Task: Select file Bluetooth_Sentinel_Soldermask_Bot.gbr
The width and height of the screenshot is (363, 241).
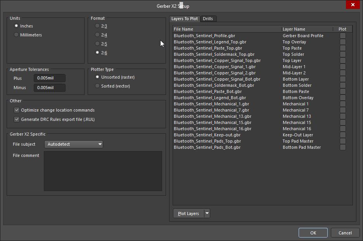Action: click(214, 85)
